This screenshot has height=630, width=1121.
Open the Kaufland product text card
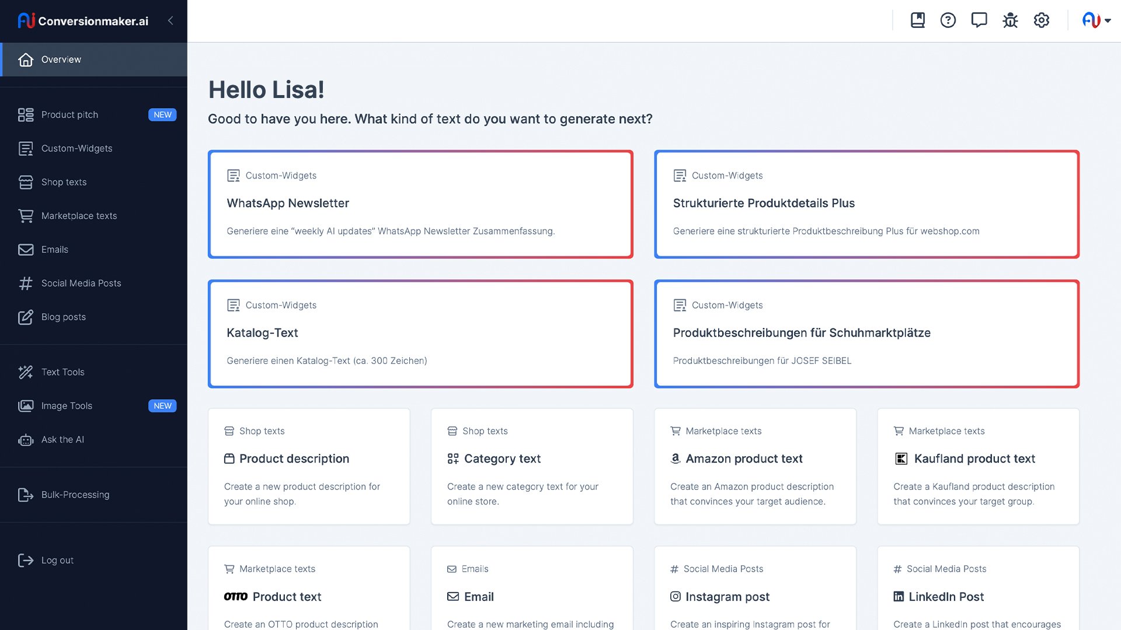pos(978,467)
